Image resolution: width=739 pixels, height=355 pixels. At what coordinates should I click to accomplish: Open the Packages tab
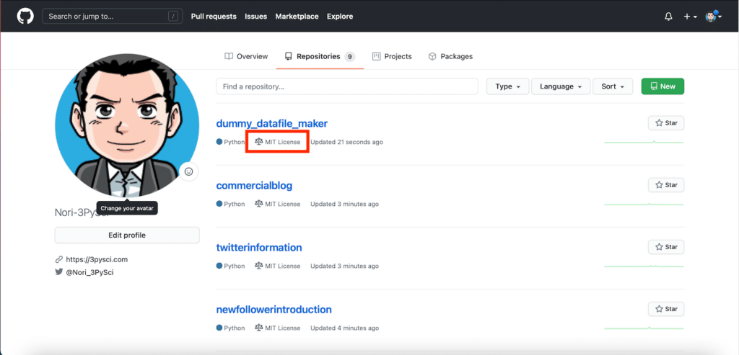450,56
